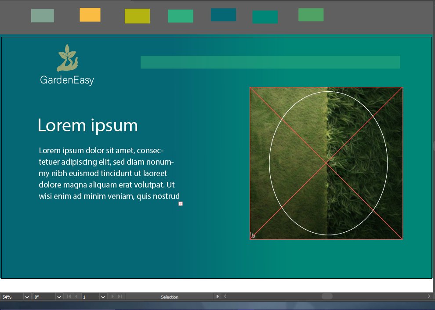The image size is (435, 310).
Task: Click the grey-green swatch above artboard
Action: click(43, 15)
